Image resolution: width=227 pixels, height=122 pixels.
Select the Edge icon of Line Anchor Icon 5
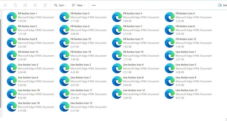point(170,68)
